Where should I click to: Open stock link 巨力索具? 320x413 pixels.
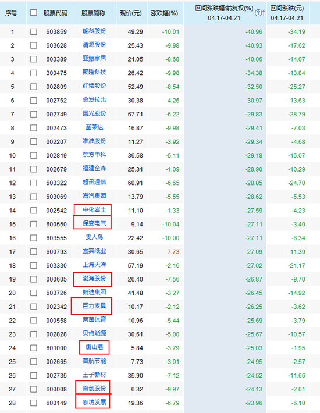click(94, 306)
